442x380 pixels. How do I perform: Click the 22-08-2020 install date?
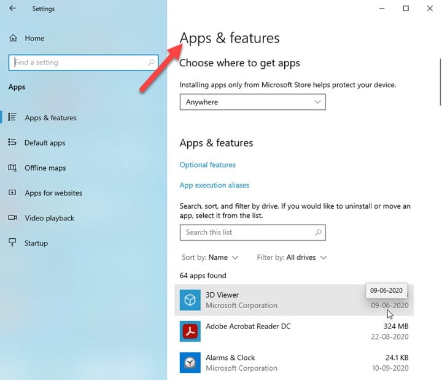[390, 337]
